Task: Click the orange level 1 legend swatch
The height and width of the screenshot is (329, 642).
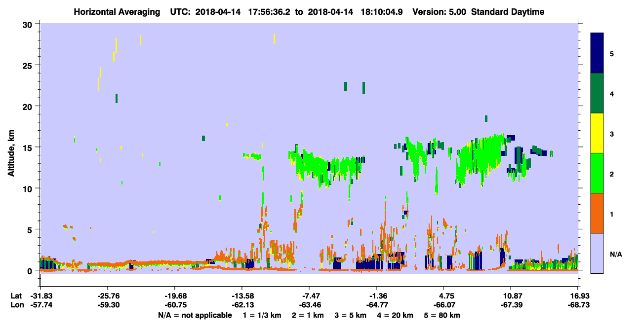Action: pyautogui.click(x=597, y=213)
